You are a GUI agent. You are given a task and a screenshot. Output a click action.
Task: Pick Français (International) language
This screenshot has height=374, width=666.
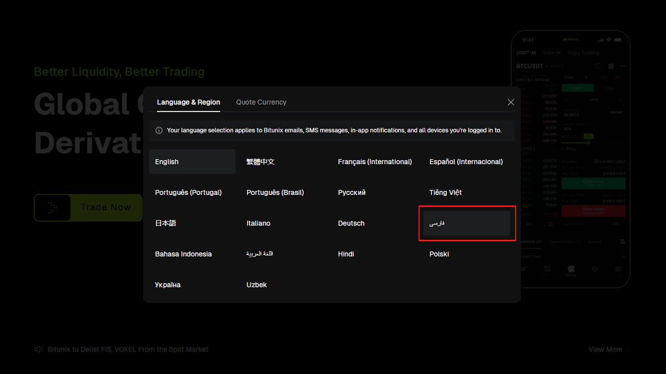tap(375, 162)
